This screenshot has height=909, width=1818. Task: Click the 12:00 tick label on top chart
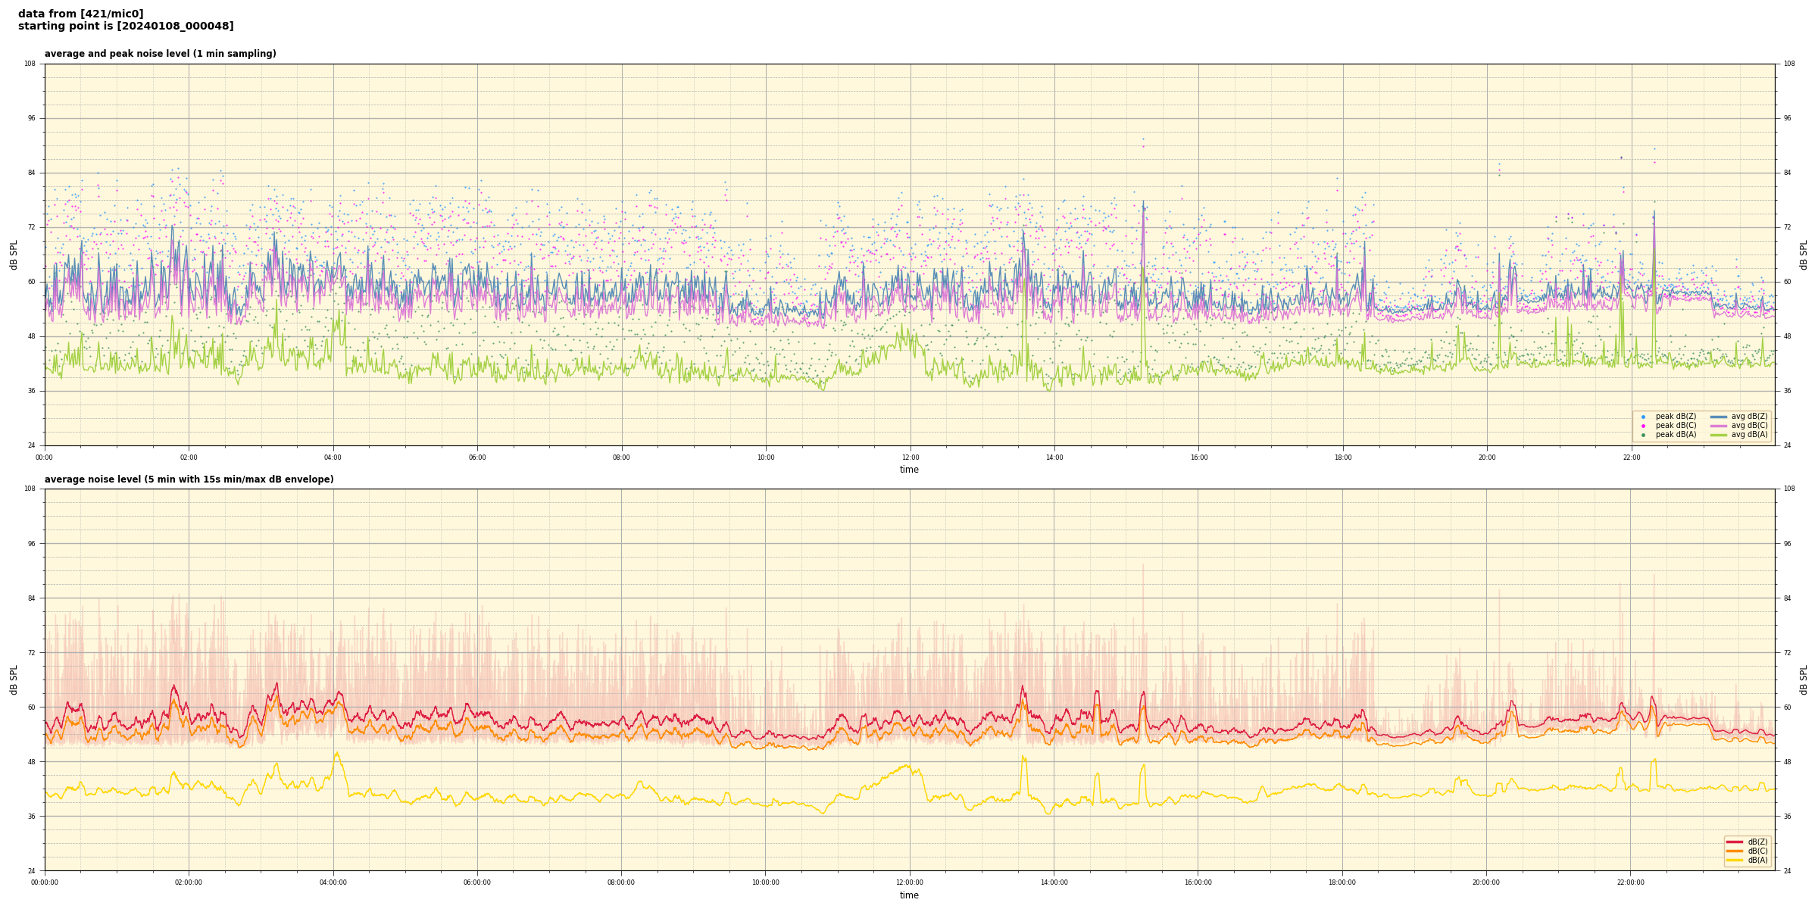(x=910, y=458)
